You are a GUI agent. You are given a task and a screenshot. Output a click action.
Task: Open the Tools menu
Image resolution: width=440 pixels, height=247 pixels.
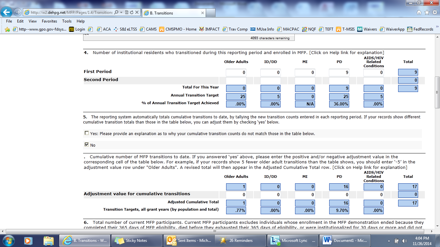pos(67,21)
